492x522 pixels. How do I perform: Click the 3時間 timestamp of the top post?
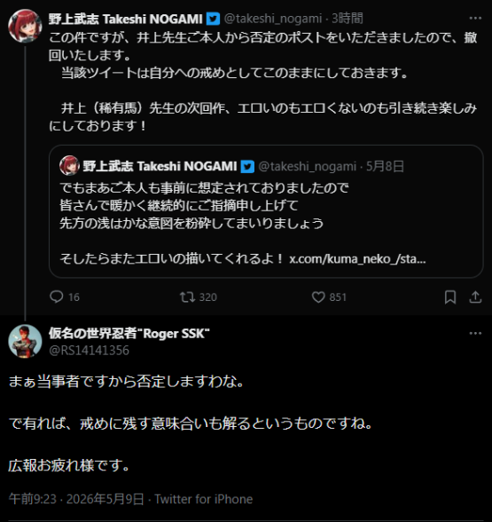(x=348, y=19)
